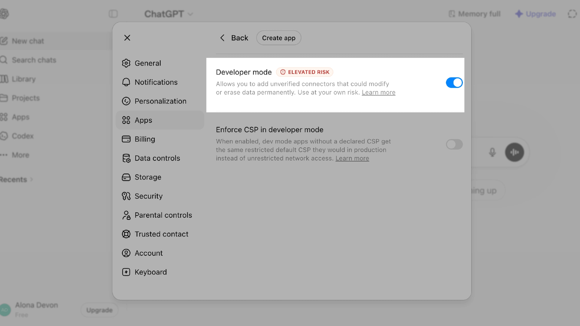Click the Developer mode heading
Viewport: 580px width, 326px height.
tap(244, 72)
